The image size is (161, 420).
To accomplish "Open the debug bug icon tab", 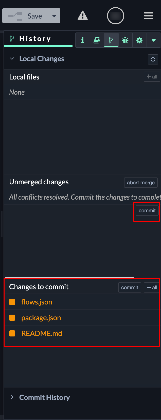I will click(125, 40).
